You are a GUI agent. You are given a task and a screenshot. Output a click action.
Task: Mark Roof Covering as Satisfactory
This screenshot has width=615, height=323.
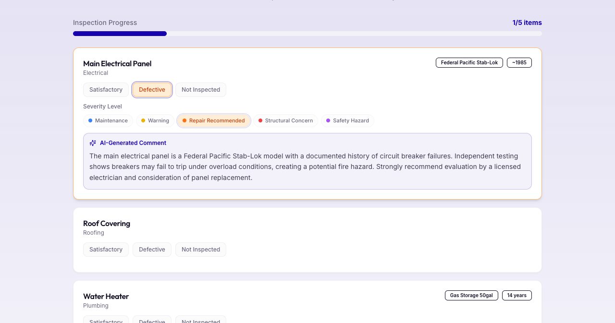pyautogui.click(x=106, y=250)
